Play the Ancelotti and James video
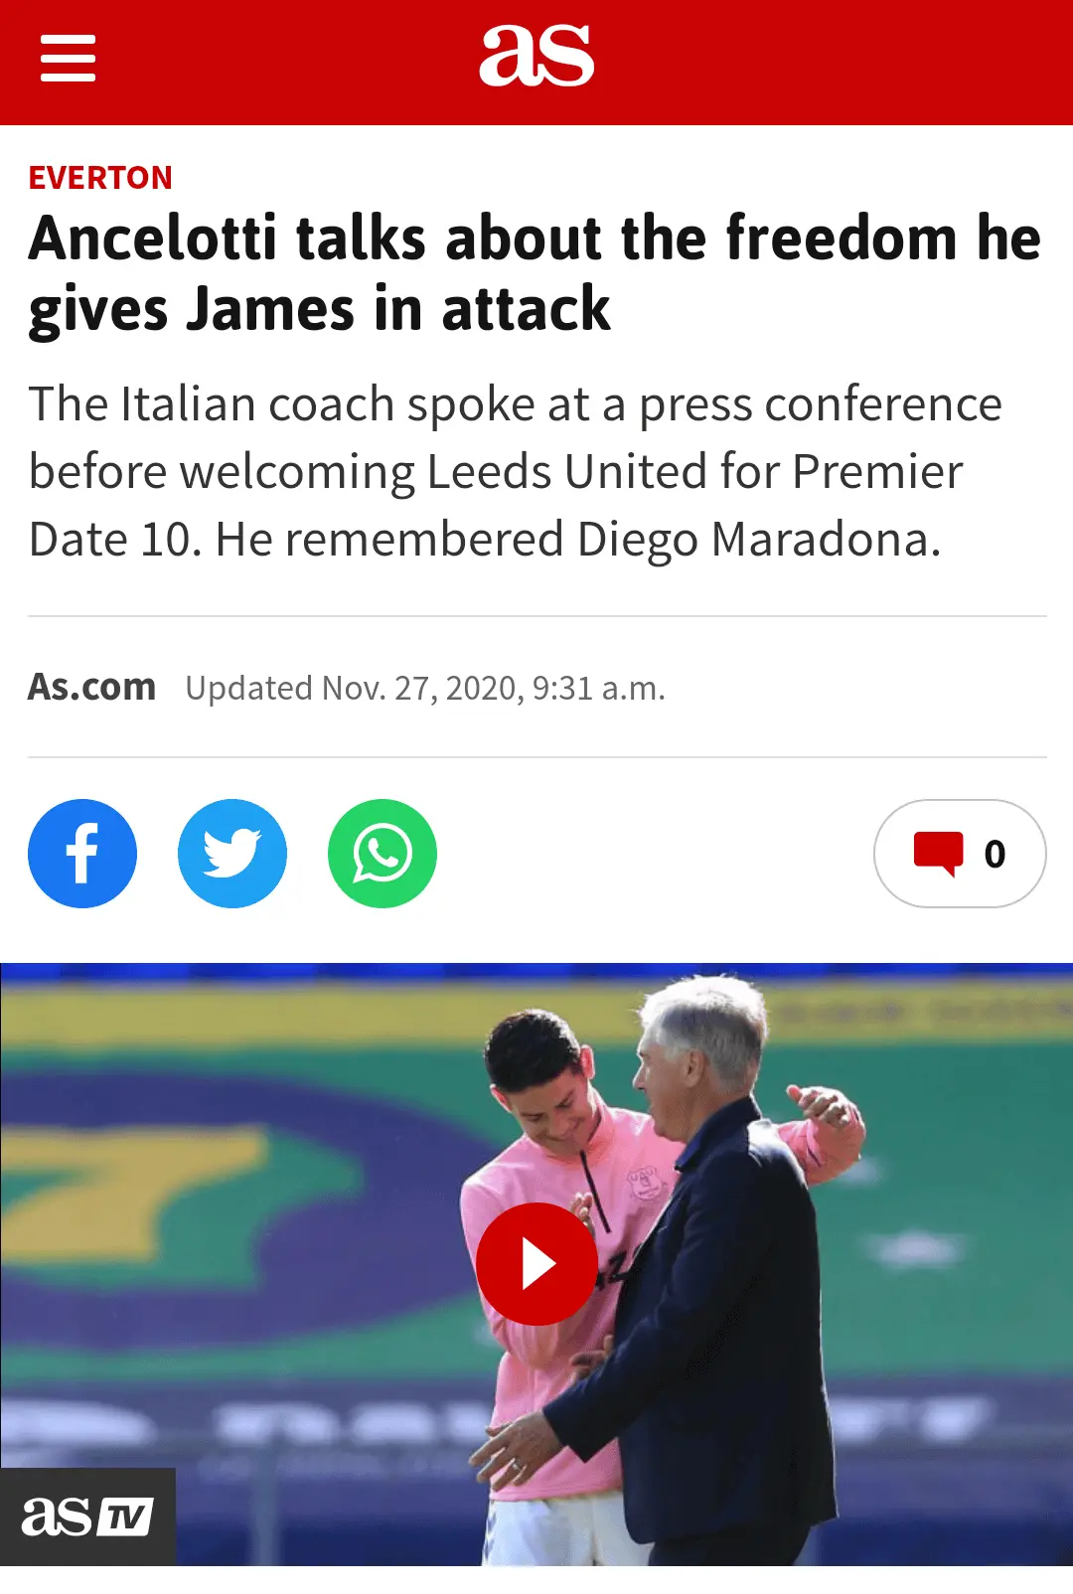 click(536, 1264)
